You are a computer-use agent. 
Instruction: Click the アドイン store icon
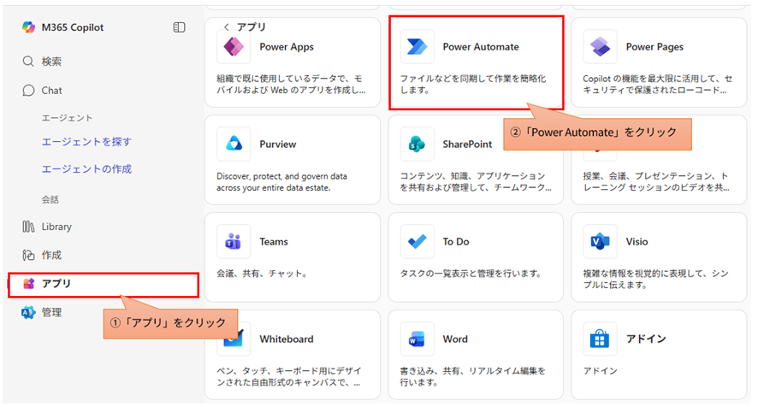tap(600, 339)
